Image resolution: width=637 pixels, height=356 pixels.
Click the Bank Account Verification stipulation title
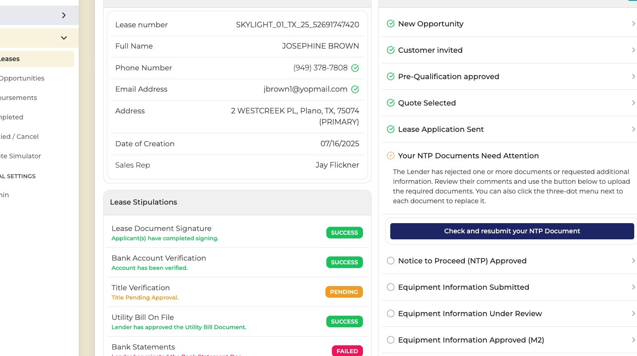click(x=159, y=258)
